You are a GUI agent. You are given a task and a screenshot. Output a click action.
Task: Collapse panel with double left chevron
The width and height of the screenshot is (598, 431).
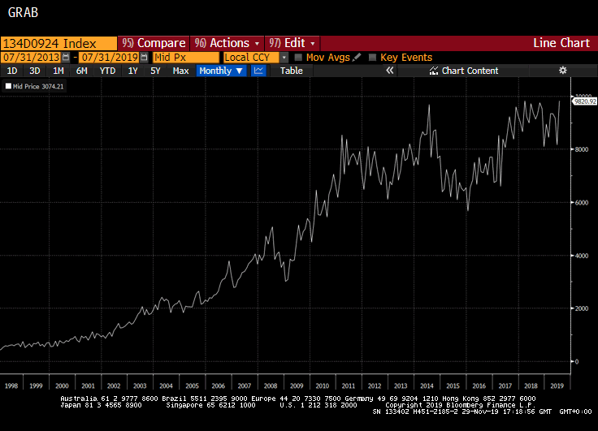coord(389,71)
